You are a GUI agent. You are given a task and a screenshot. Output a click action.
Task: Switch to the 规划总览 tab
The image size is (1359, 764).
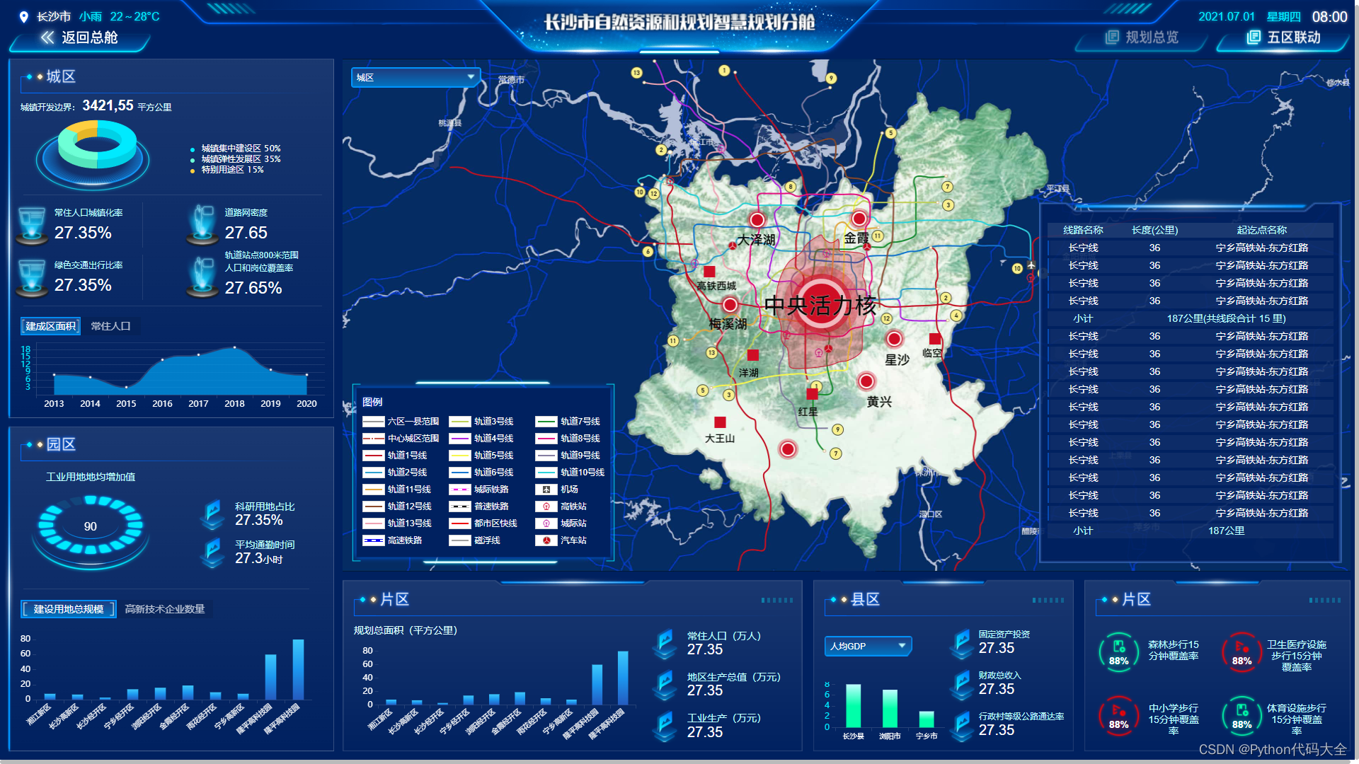tap(1151, 37)
